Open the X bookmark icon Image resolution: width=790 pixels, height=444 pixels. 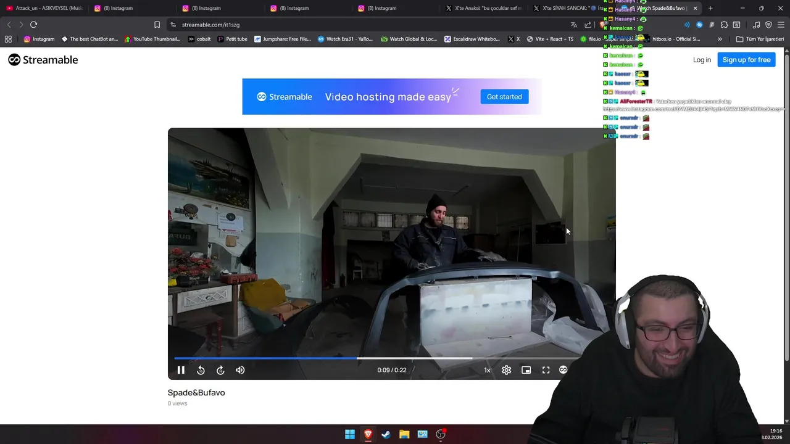(x=513, y=39)
